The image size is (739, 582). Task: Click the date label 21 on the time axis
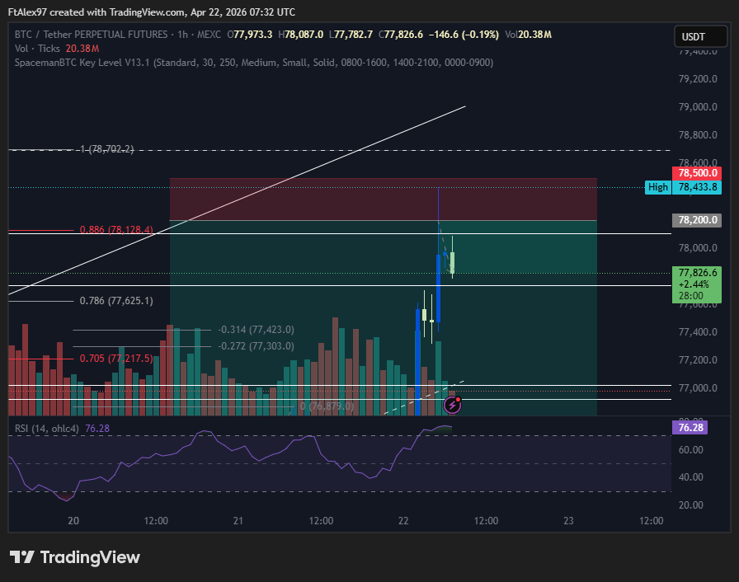tap(238, 521)
